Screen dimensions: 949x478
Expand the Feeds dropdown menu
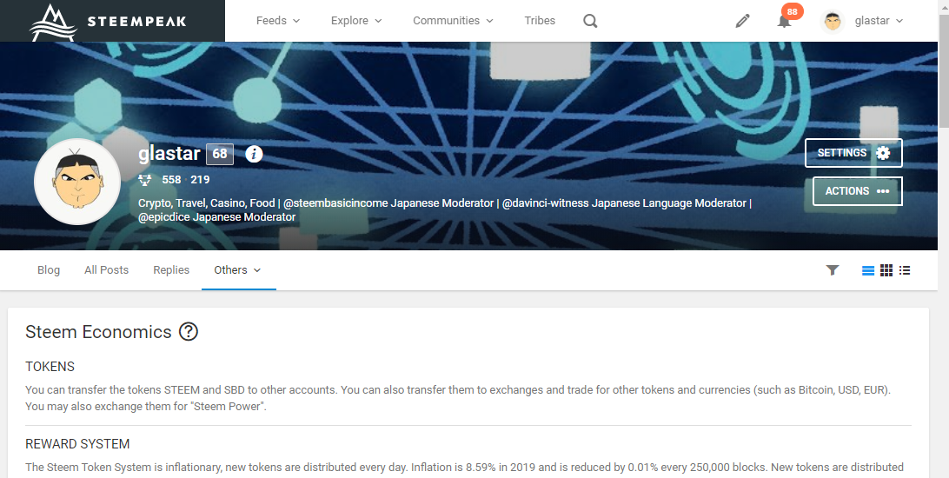pyautogui.click(x=278, y=21)
